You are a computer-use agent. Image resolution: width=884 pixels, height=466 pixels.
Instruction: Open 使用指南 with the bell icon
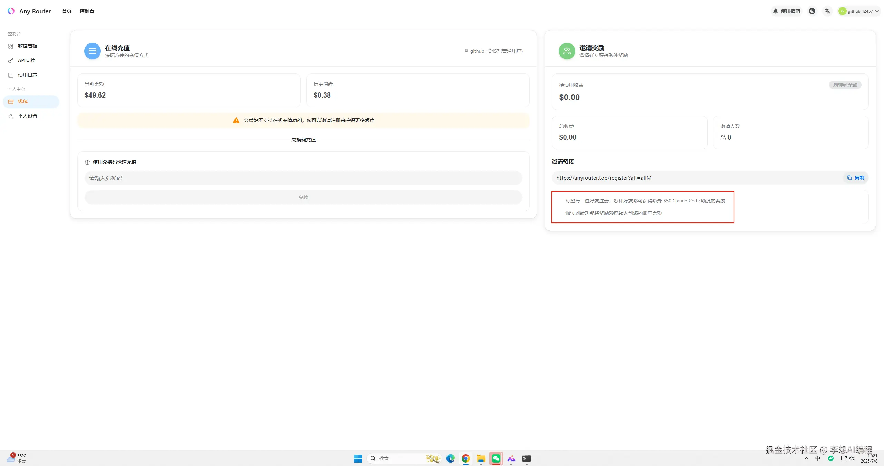pos(786,11)
